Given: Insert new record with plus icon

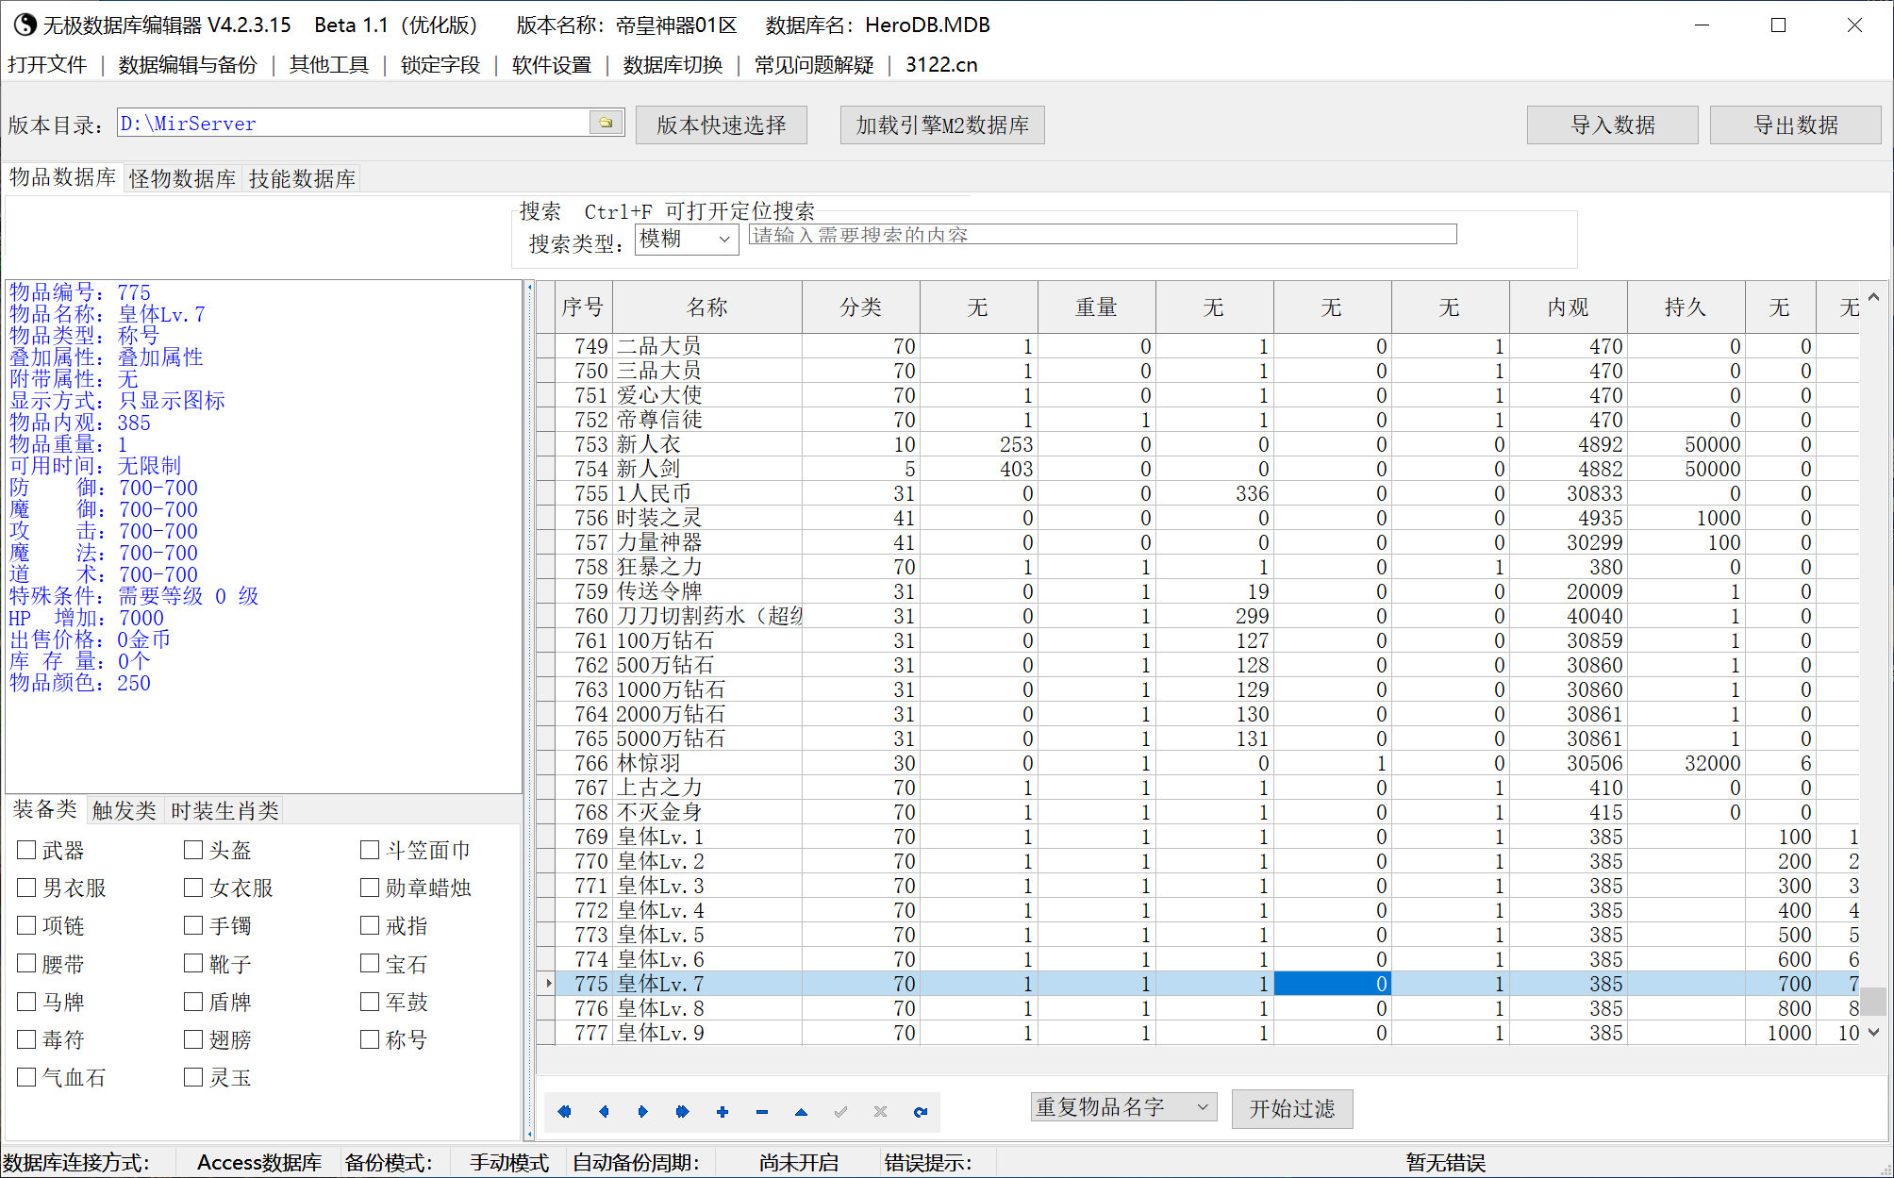Looking at the screenshot, I should pyautogui.click(x=723, y=1112).
